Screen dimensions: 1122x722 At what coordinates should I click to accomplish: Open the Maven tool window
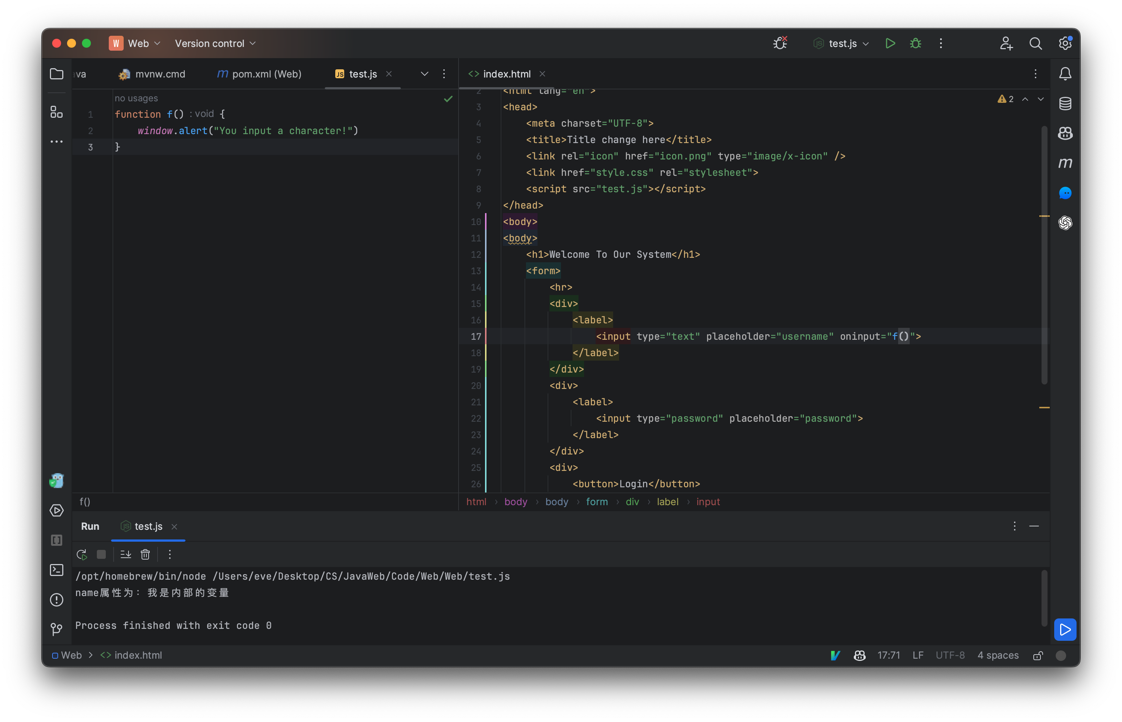[x=1065, y=163]
